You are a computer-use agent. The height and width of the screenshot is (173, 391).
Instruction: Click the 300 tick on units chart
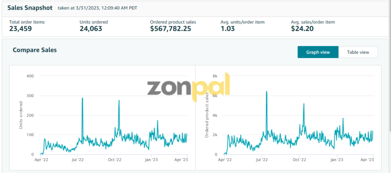(x=30, y=96)
